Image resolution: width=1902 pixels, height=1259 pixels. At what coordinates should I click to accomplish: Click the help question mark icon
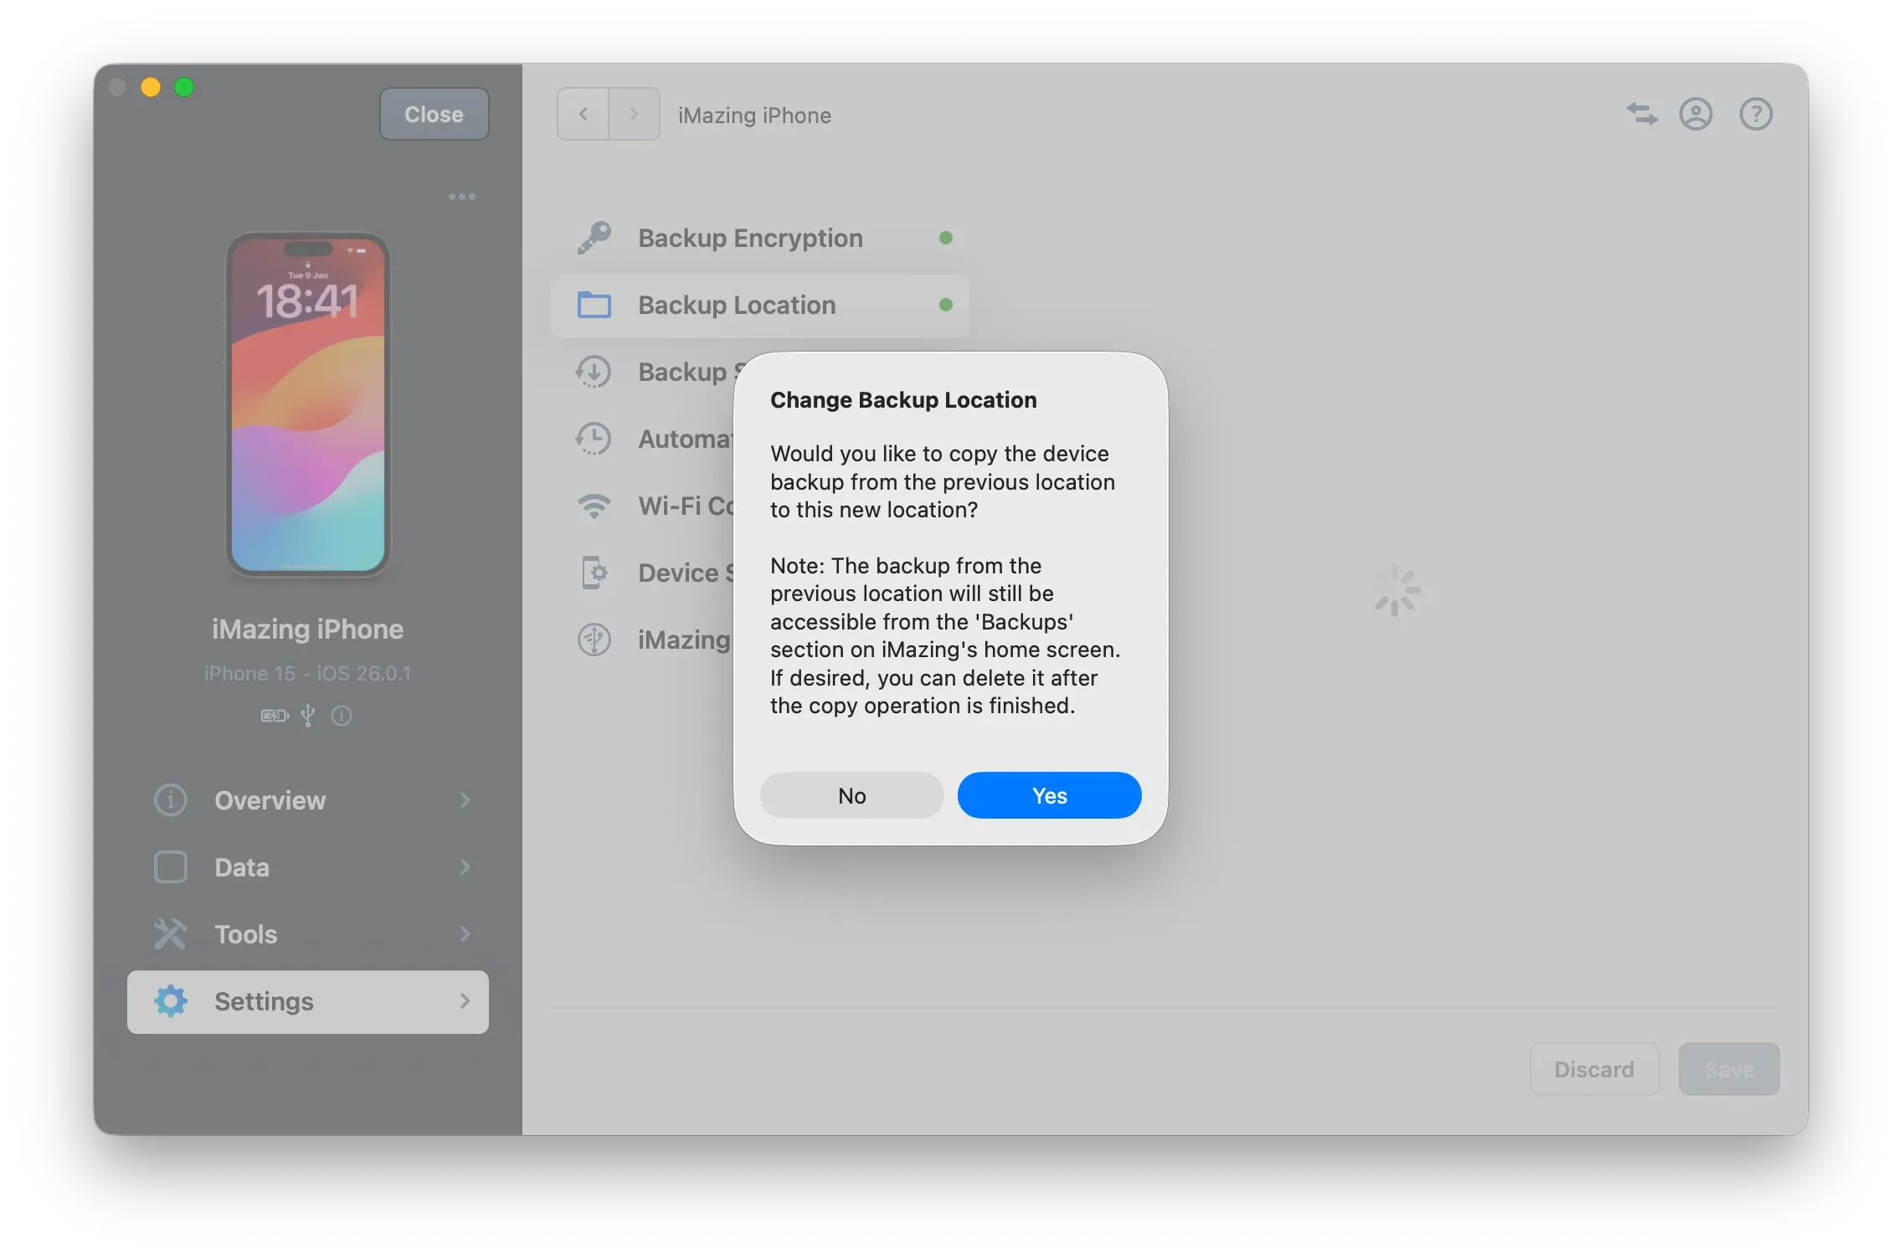[1755, 114]
